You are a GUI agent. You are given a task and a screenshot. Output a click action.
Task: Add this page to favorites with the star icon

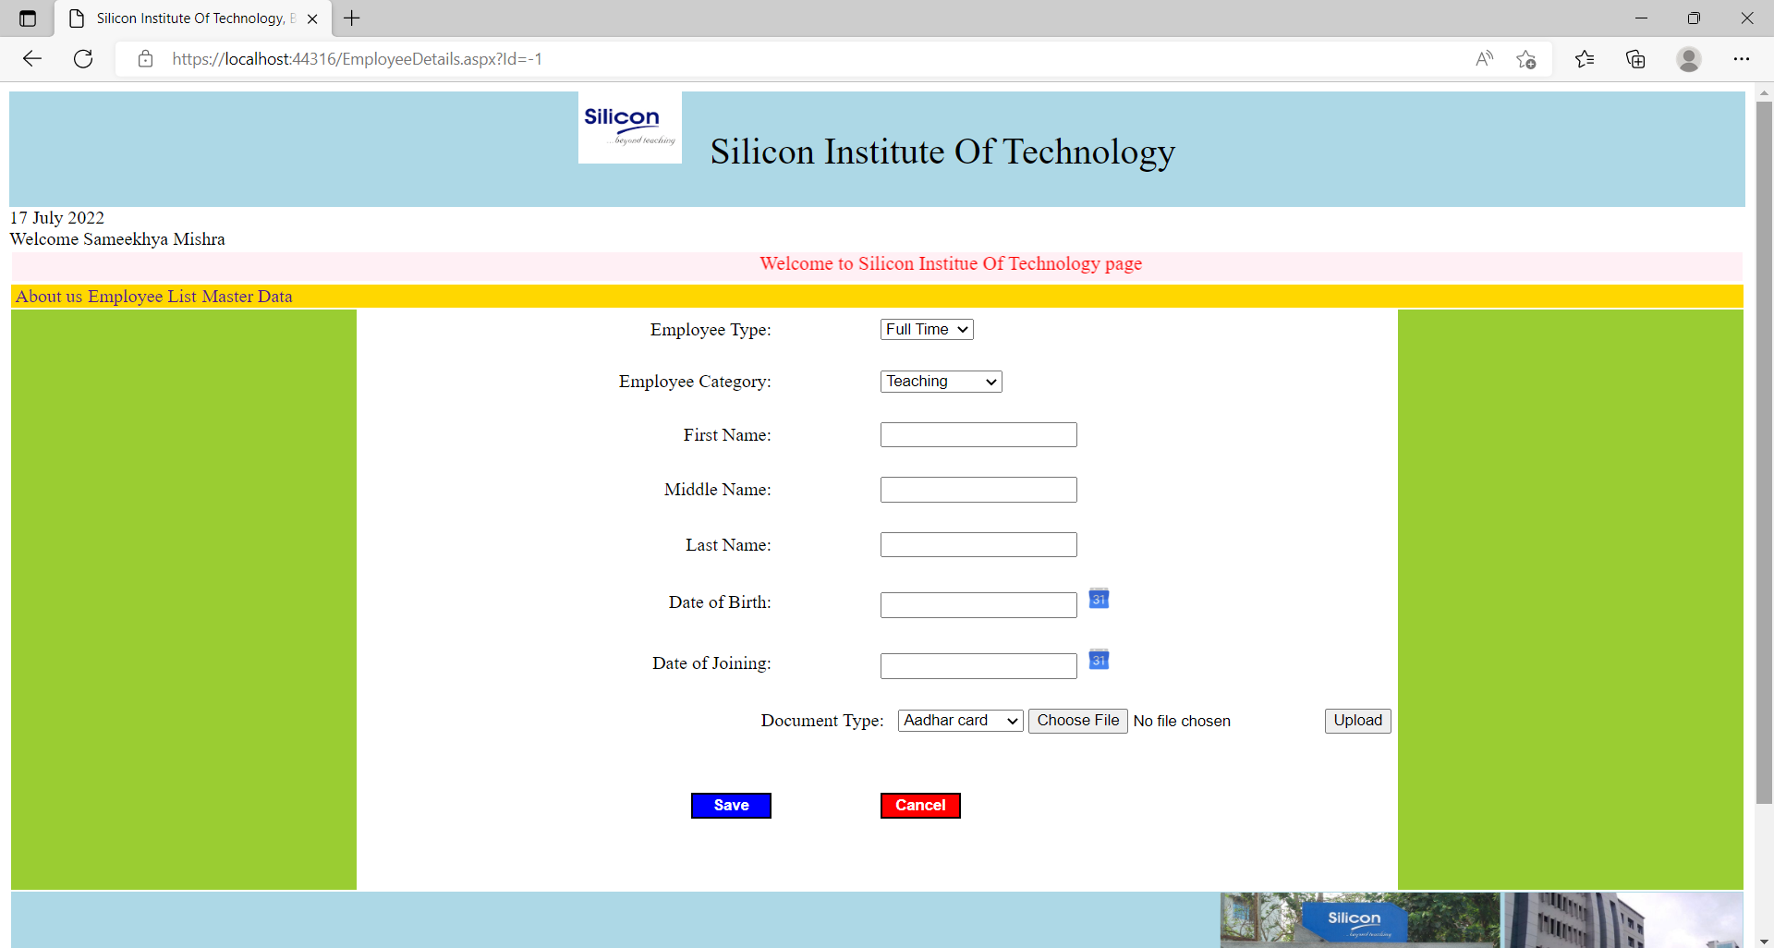point(1526,59)
